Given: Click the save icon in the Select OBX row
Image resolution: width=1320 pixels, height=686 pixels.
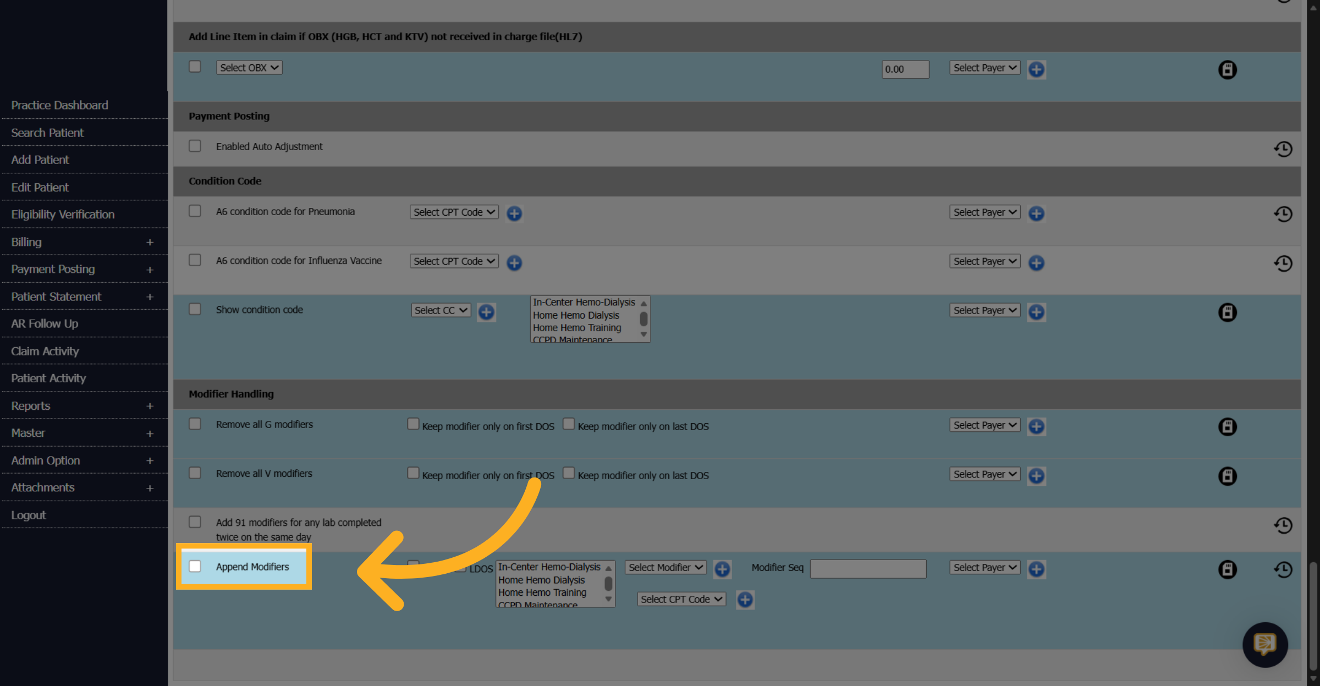Looking at the screenshot, I should (x=1227, y=70).
